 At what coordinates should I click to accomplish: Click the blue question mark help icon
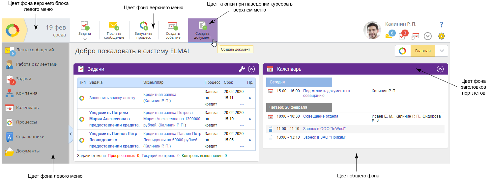pyautogui.click(x=442, y=24)
